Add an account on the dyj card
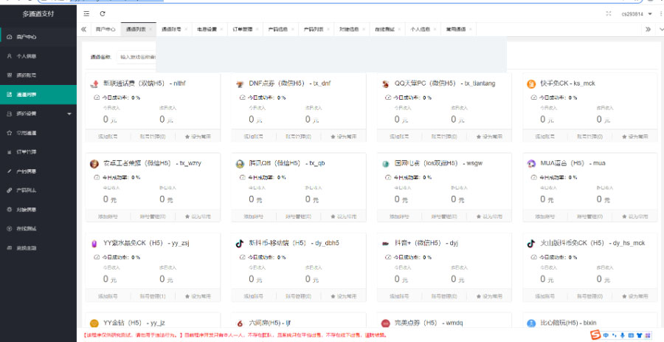The height and width of the screenshot is (342, 664). 399,296
